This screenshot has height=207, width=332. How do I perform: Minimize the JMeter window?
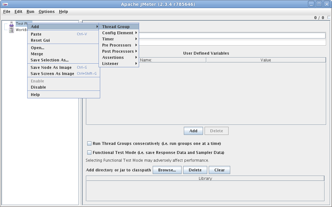311,4
